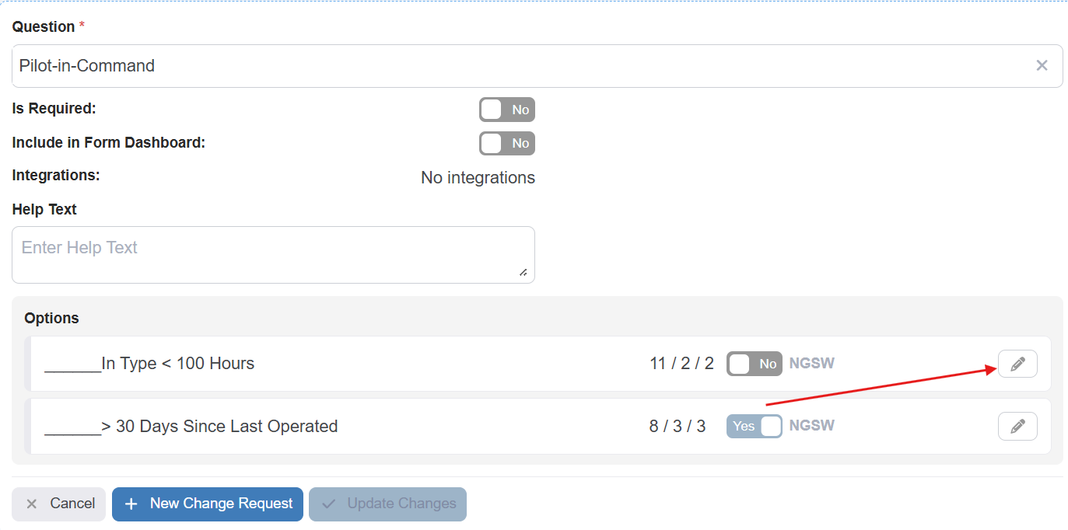1068x530 pixels.
Task: Click the 11 / 2 / 2 score values
Action: tap(681, 364)
